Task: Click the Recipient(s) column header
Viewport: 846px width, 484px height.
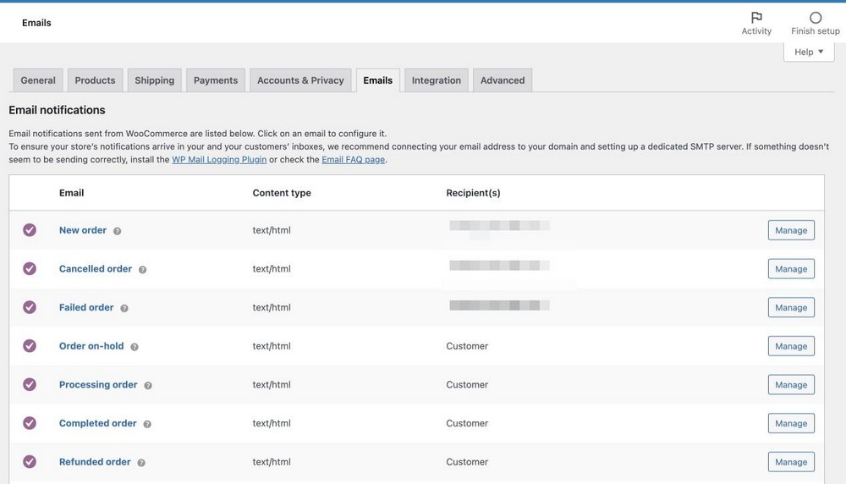Action: coord(473,193)
